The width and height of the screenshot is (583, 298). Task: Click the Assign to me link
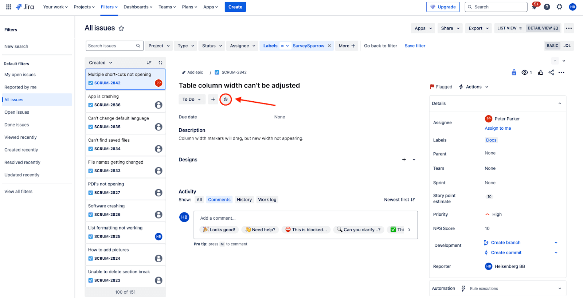498,128
